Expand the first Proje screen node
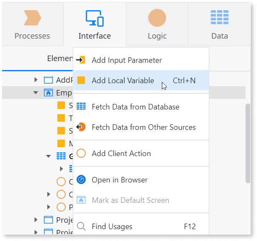 click(x=36, y=220)
